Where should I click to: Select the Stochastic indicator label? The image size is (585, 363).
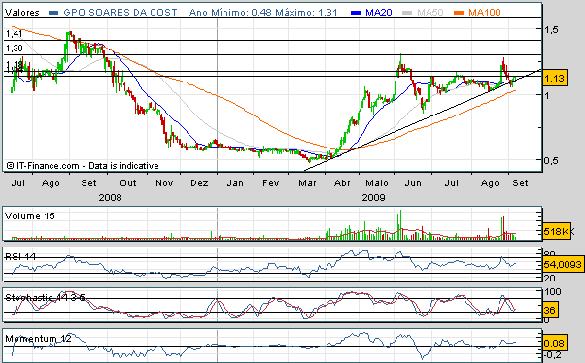click(x=45, y=297)
